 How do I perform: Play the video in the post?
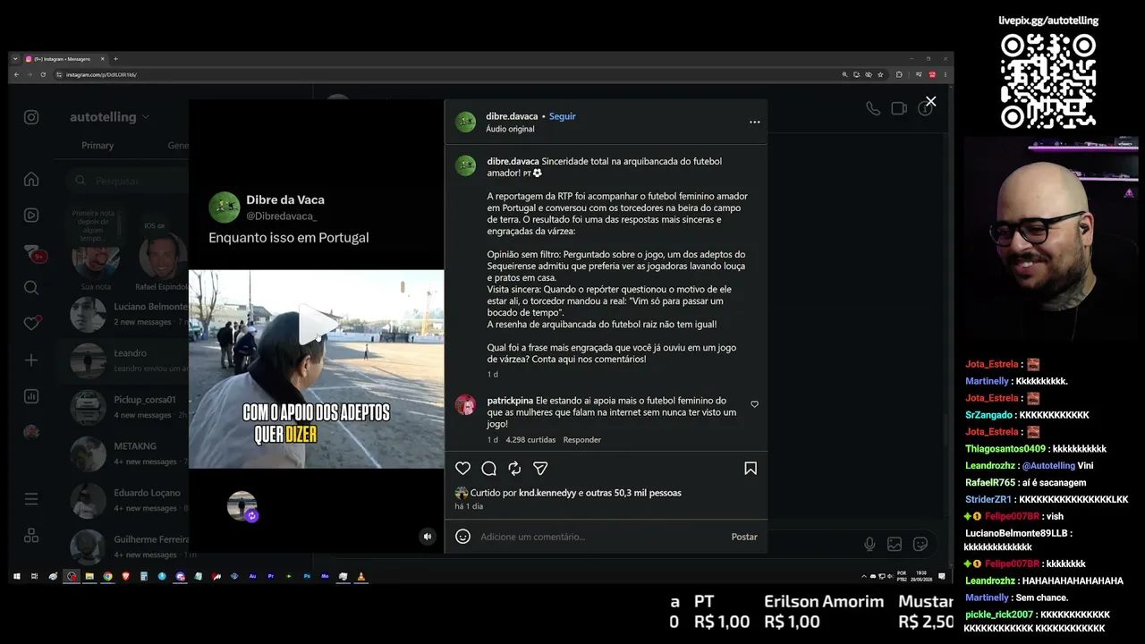click(x=317, y=326)
